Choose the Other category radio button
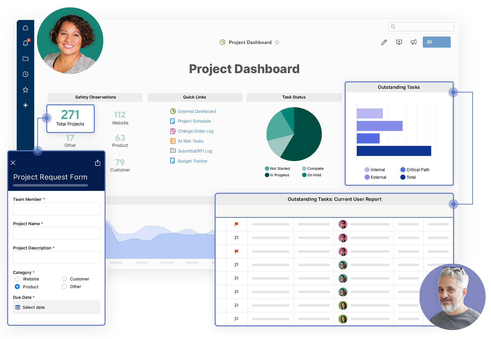The width and height of the screenshot is (491, 339). pos(64,287)
